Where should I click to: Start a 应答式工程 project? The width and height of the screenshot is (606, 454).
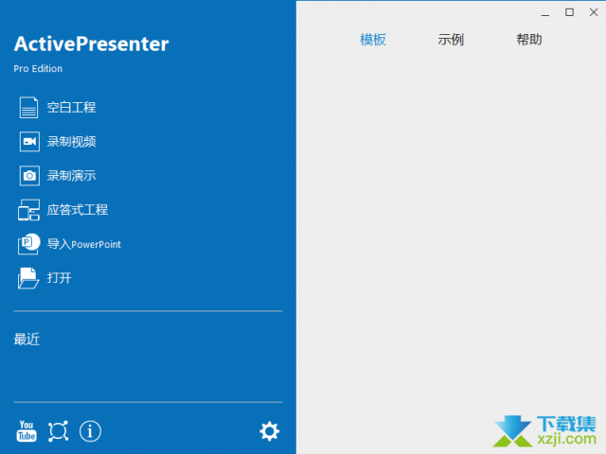(x=78, y=210)
